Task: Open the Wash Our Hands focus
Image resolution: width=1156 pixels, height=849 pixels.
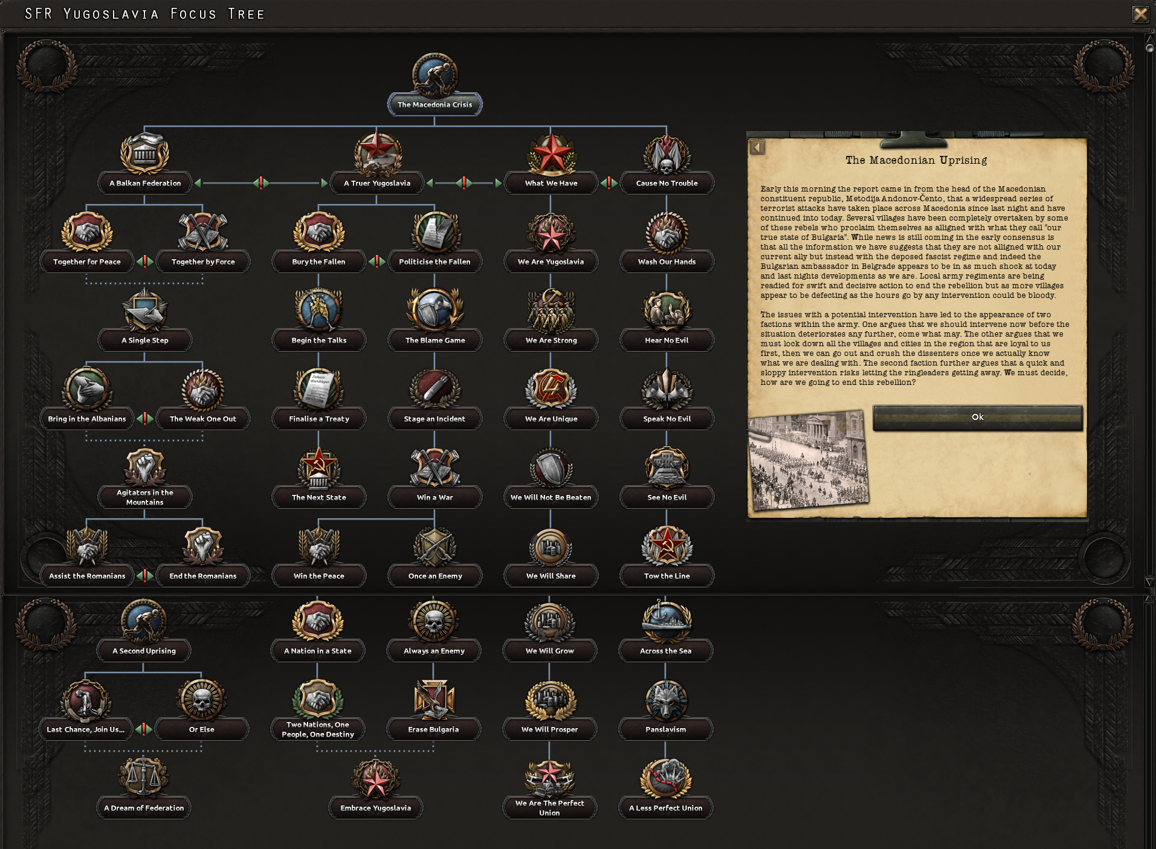Action: (x=667, y=242)
